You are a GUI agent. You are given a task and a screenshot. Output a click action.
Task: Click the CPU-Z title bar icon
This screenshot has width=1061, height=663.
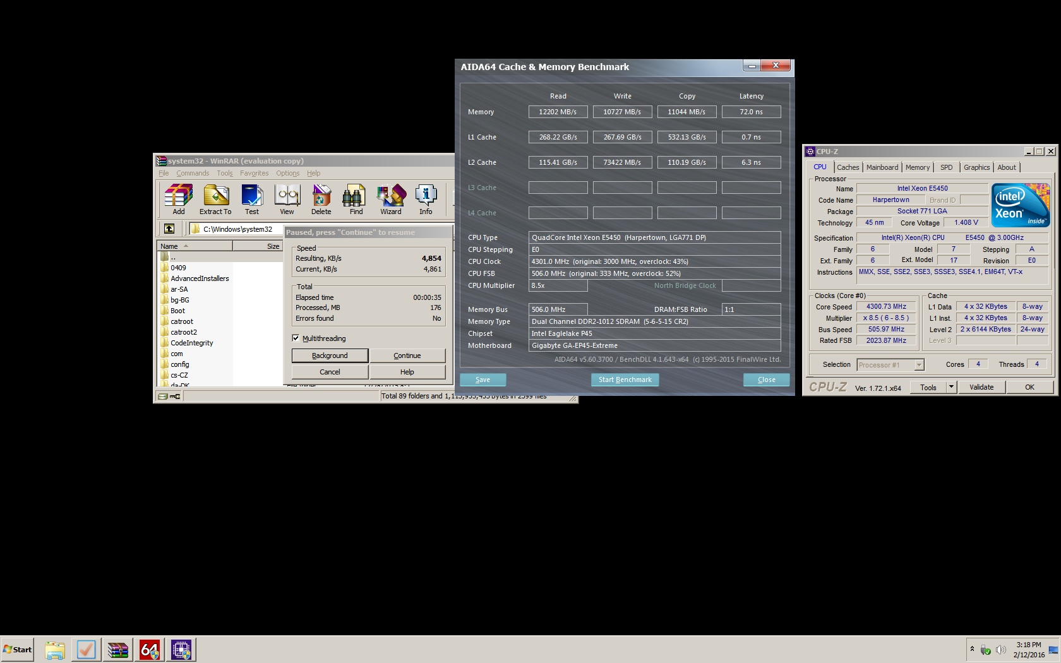[x=810, y=152]
